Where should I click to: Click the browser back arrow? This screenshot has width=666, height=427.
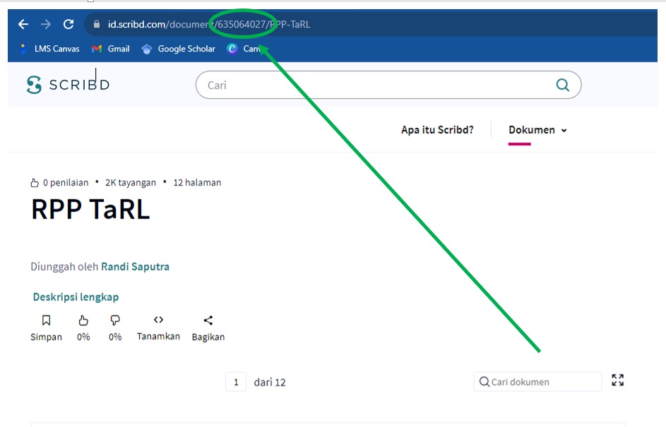23,25
